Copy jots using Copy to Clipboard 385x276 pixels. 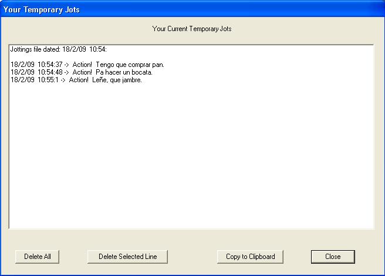tap(250, 257)
